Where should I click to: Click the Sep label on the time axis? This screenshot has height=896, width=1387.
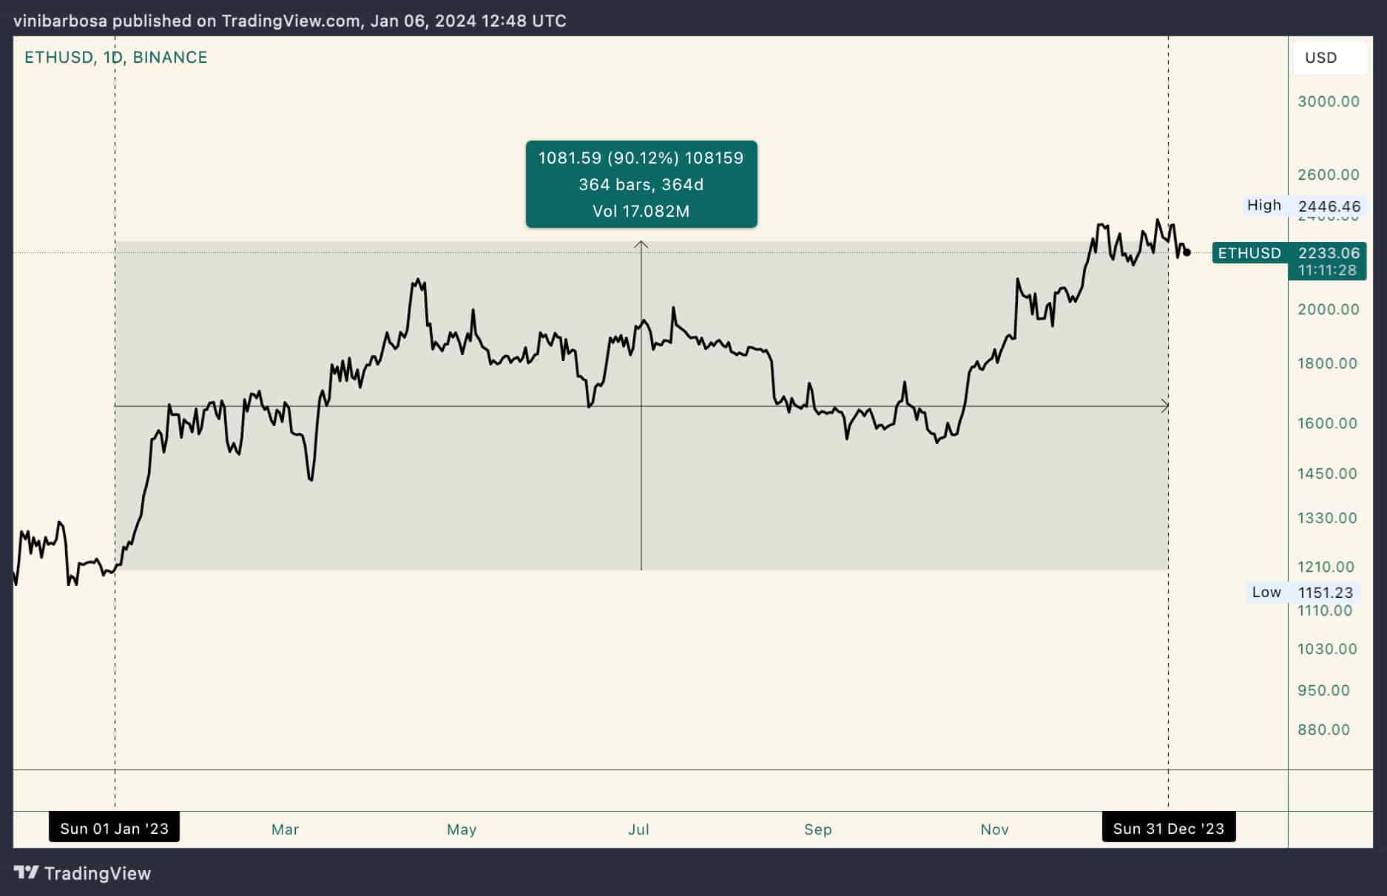point(818,829)
